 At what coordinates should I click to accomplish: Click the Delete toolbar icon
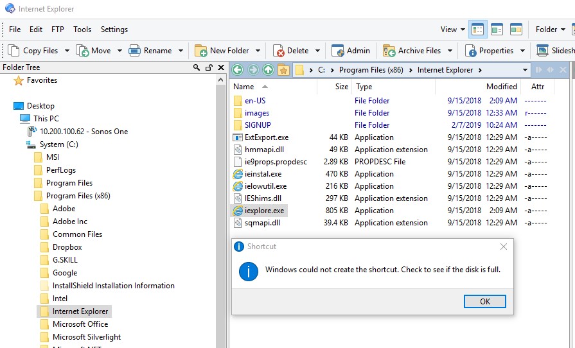click(279, 51)
